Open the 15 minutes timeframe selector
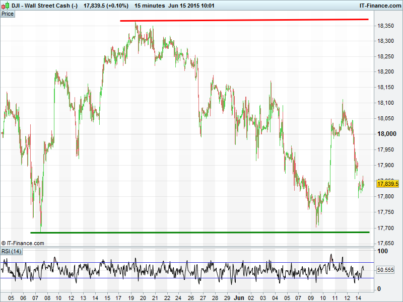 tap(150, 6)
